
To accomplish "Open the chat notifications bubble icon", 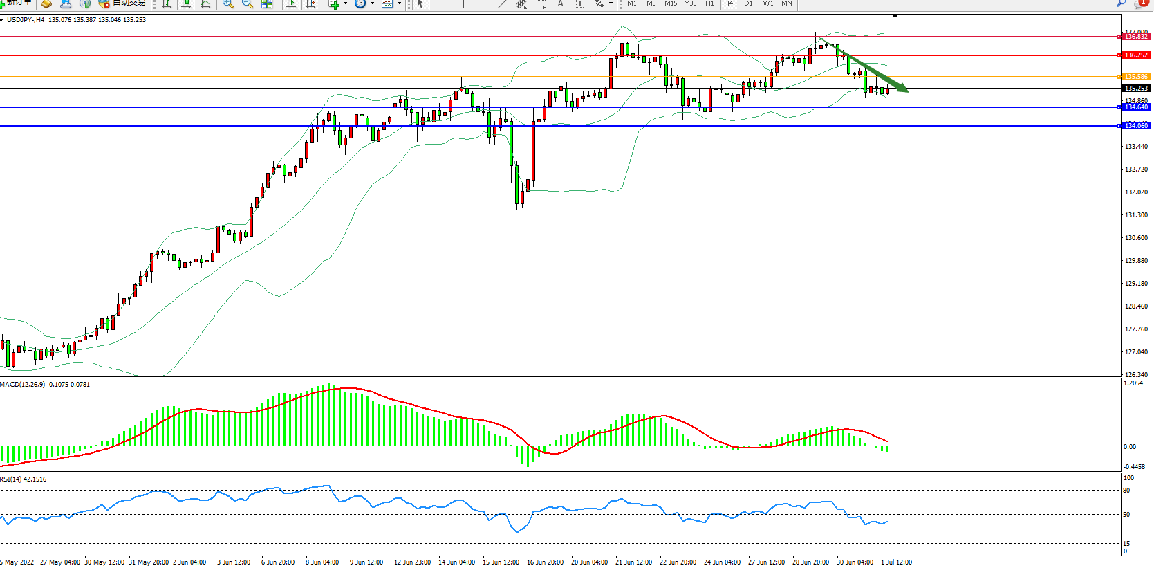I will click(x=1141, y=3).
